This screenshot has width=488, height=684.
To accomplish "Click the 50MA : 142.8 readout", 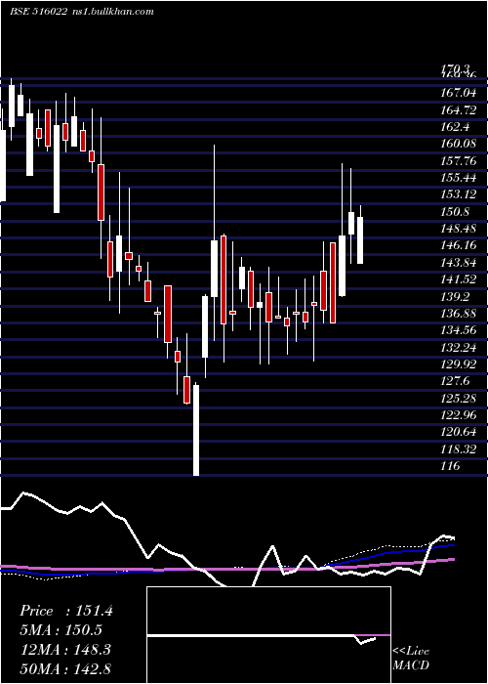I will (x=65, y=668).
